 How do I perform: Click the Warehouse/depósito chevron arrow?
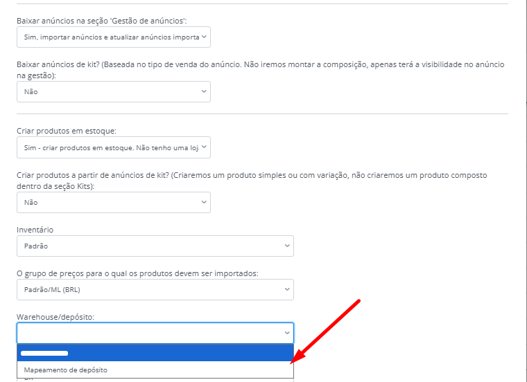pyautogui.click(x=287, y=333)
